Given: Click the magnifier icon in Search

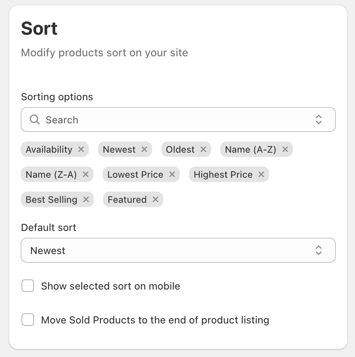Looking at the screenshot, I should pyautogui.click(x=35, y=120).
